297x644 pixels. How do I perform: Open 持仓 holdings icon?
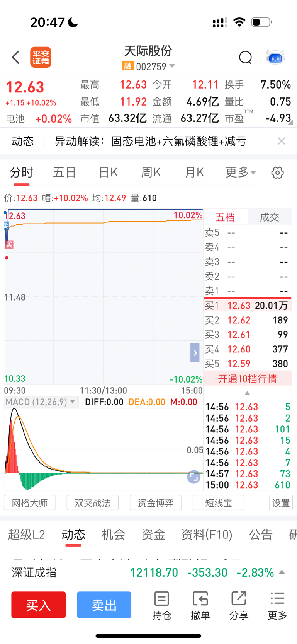(161, 606)
